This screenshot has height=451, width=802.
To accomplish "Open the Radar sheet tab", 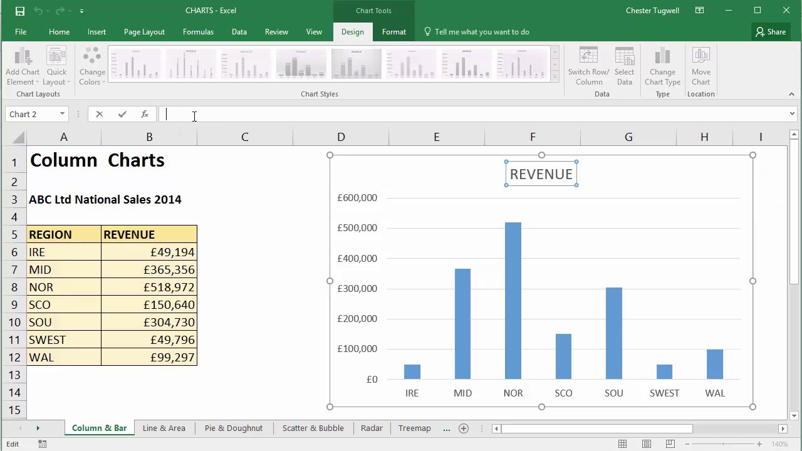I will (372, 428).
